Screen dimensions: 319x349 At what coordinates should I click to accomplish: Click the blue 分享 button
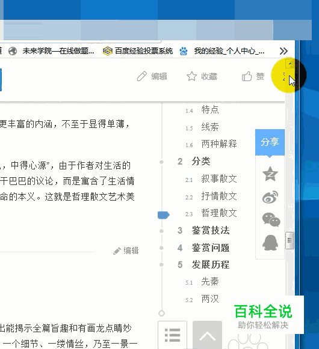point(270,142)
